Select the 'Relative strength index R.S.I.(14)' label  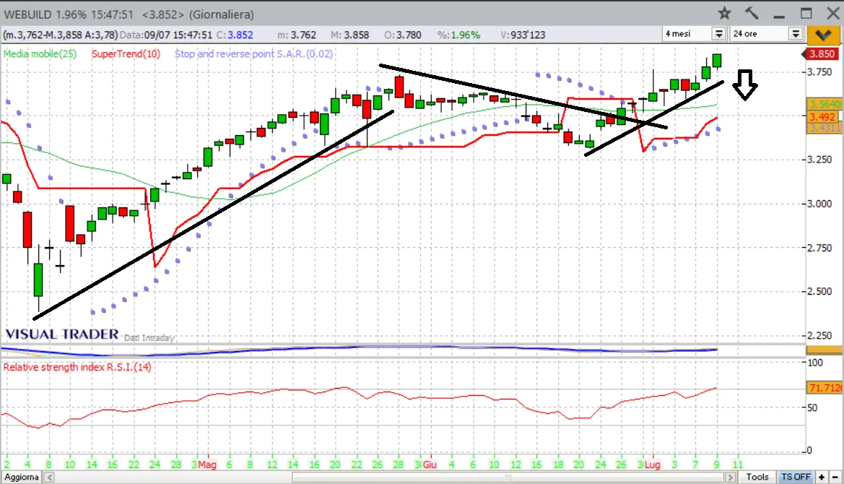pos(77,367)
